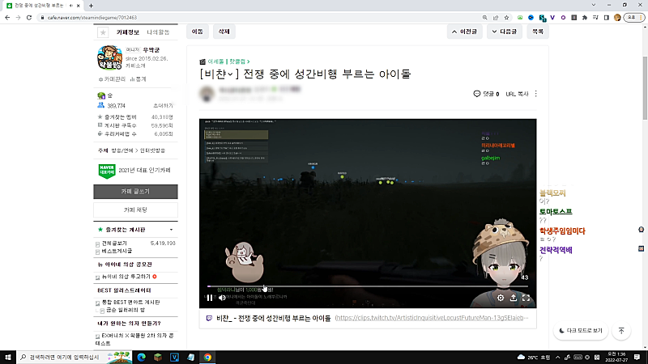Open the weather widget 26°C 흐림
648x364 pixels.
pyautogui.click(x=534, y=357)
